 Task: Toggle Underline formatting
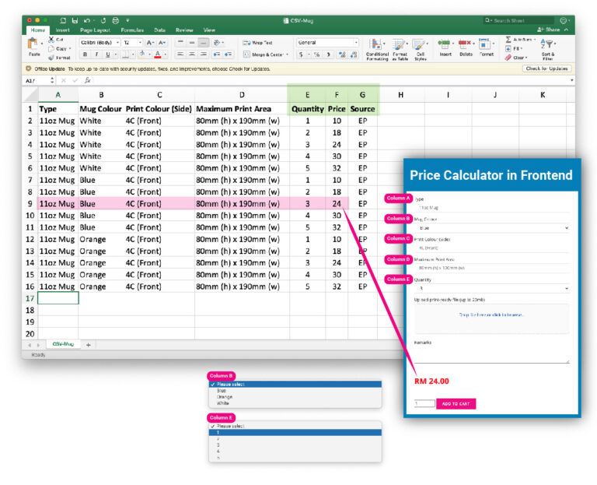tap(108, 54)
